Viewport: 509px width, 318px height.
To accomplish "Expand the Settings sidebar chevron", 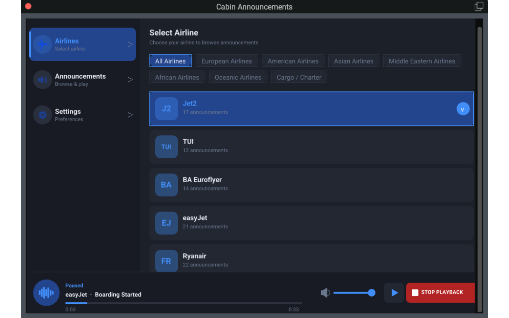I will (x=130, y=115).
